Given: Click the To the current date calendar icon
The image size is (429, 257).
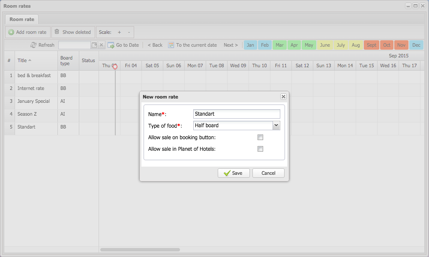Looking at the screenshot, I should 171,45.
